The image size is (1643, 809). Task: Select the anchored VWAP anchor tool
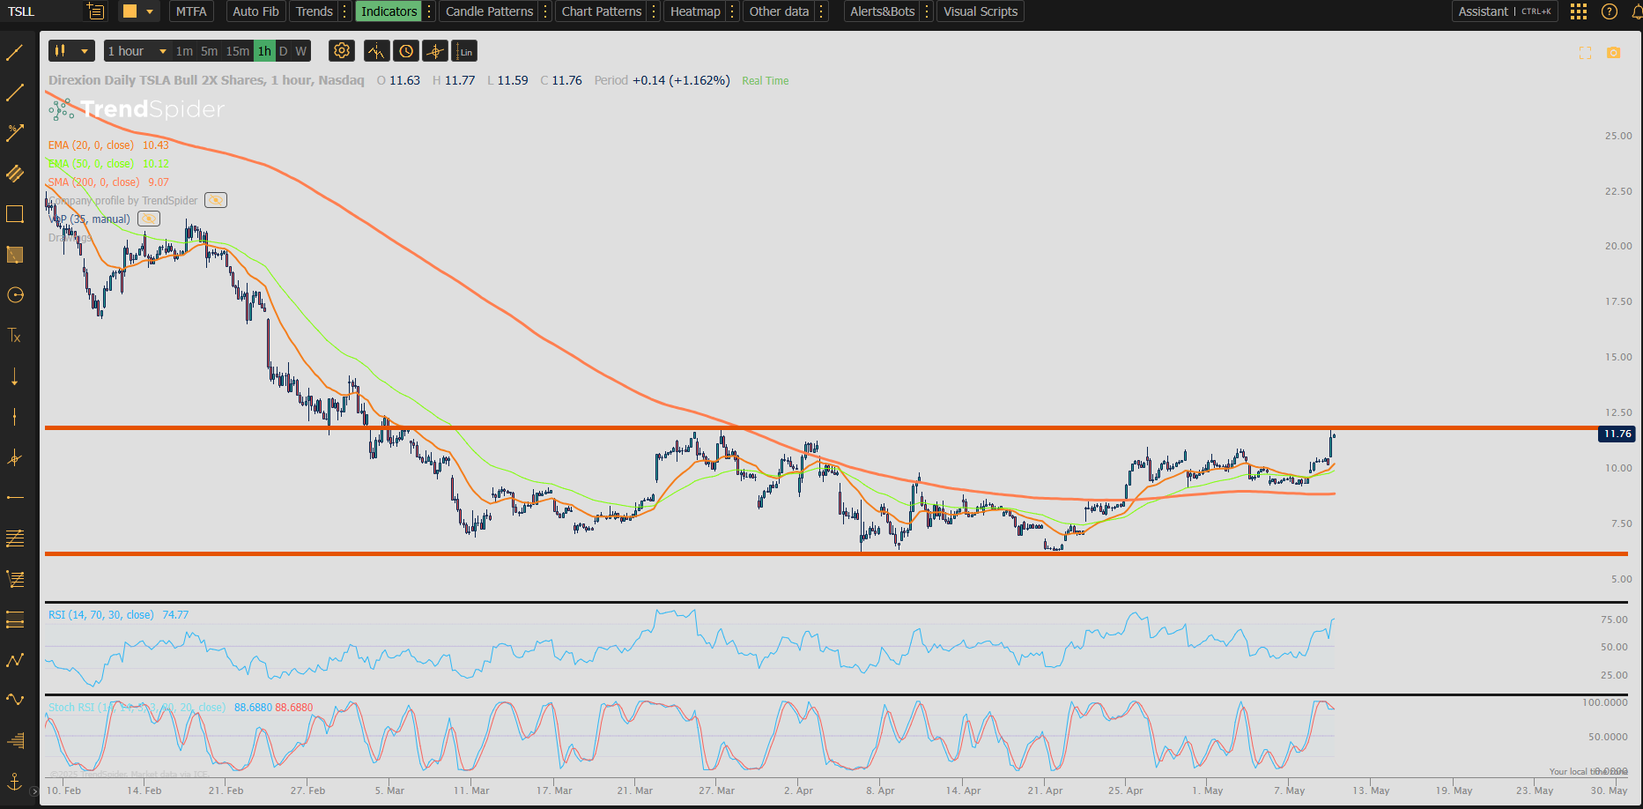pyautogui.click(x=15, y=781)
